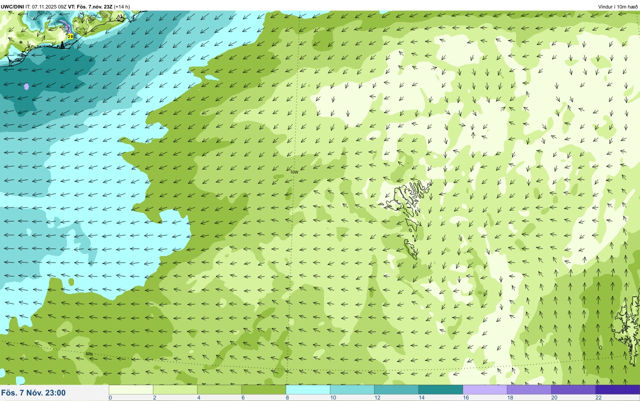The width and height of the screenshot is (640, 401).
Task: Click the small purple wind patch offshore
Action: [26, 86]
